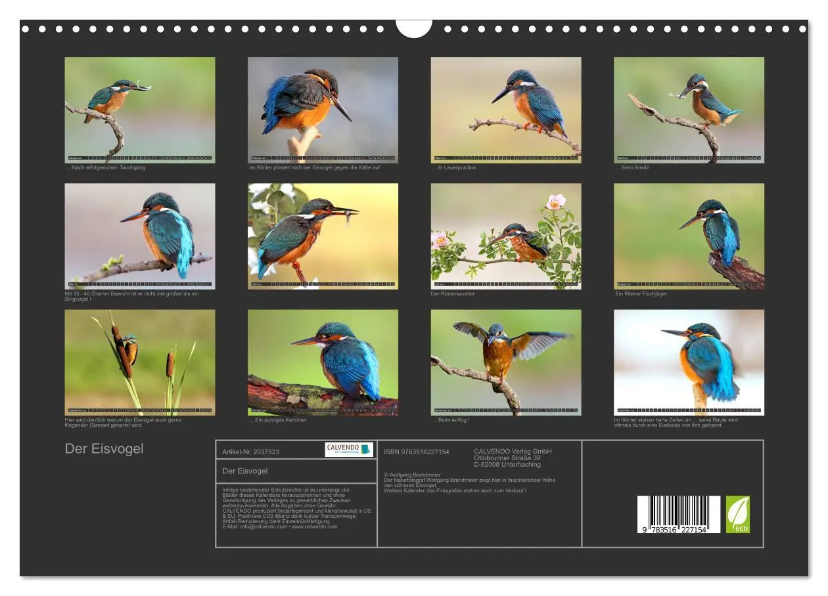Open the www.calvendo.com website link

(314, 528)
